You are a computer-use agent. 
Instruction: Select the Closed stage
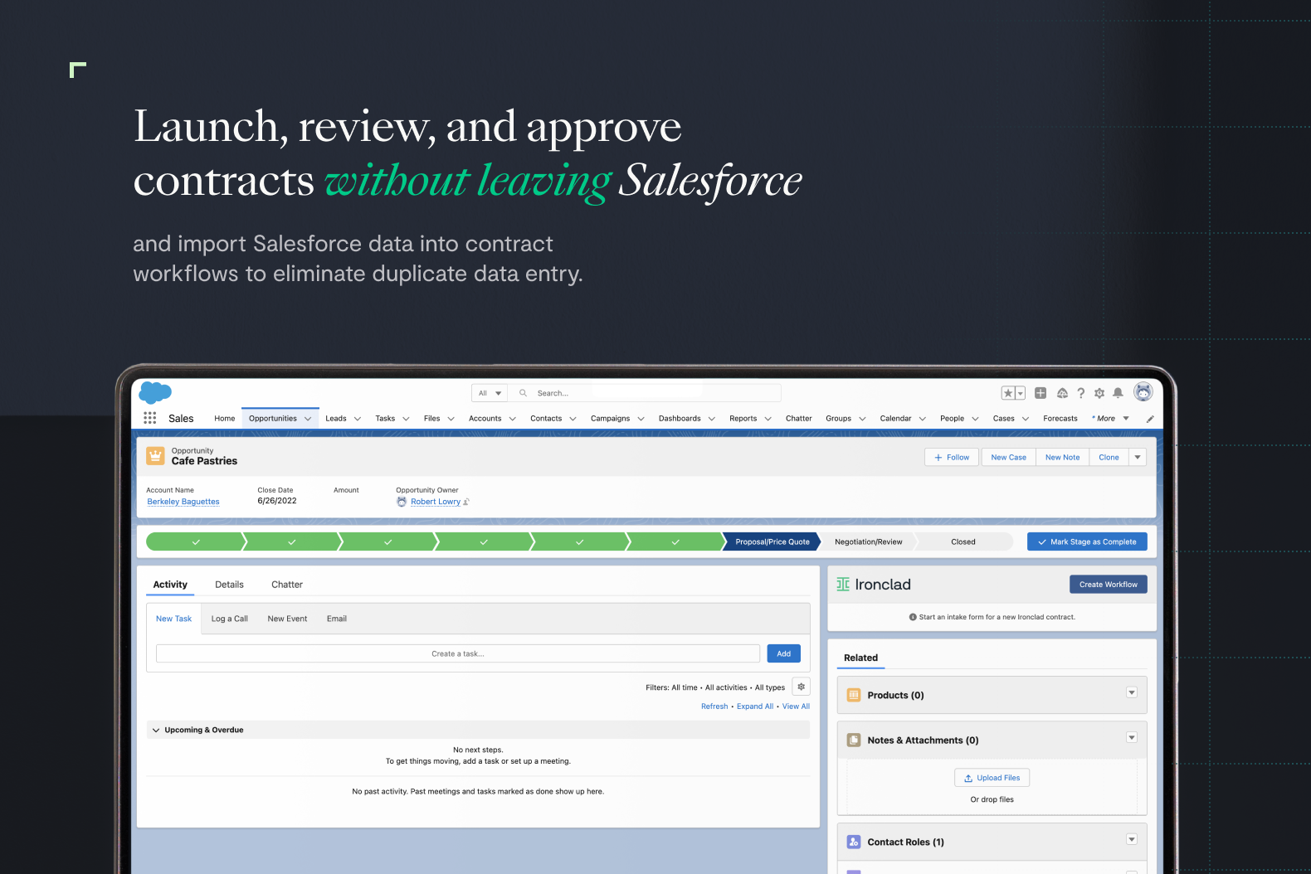click(x=963, y=541)
